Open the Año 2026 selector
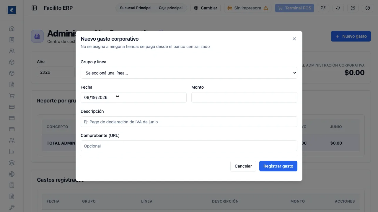The height and width of the screenshot is (212, 378). [56, 72]
